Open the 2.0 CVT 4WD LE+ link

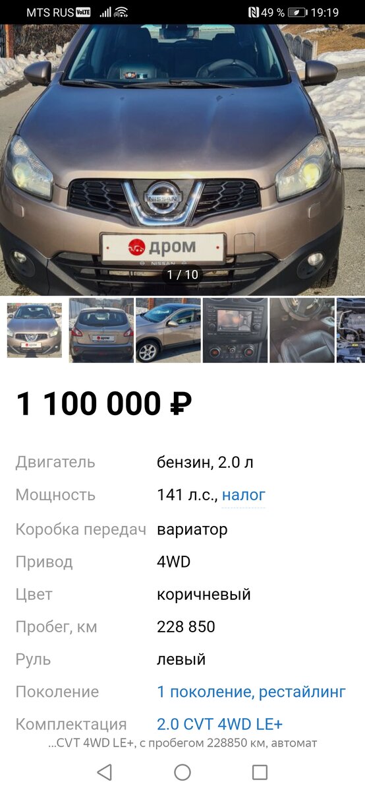click(x=219, y=724)
